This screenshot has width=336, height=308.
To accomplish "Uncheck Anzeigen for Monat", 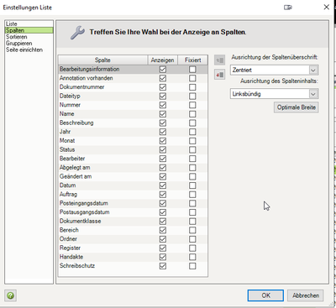I will pyautogui.click(x=163, y=141).
